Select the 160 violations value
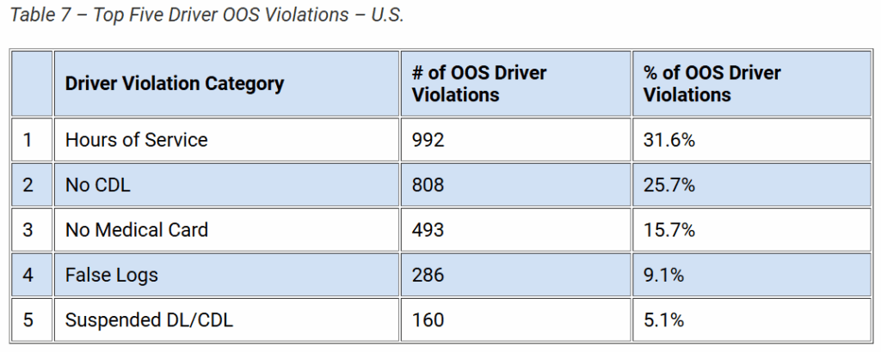Screen dimensions: 881x352 click(x=428, y=320)
